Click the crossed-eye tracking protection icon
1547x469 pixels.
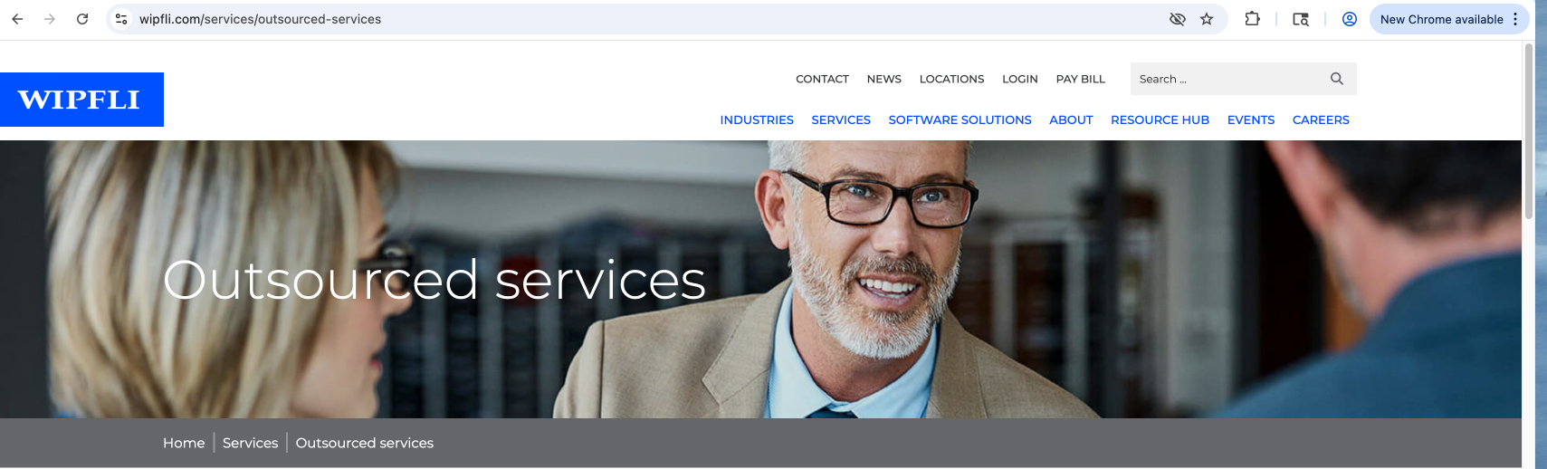pos(1178,19)
